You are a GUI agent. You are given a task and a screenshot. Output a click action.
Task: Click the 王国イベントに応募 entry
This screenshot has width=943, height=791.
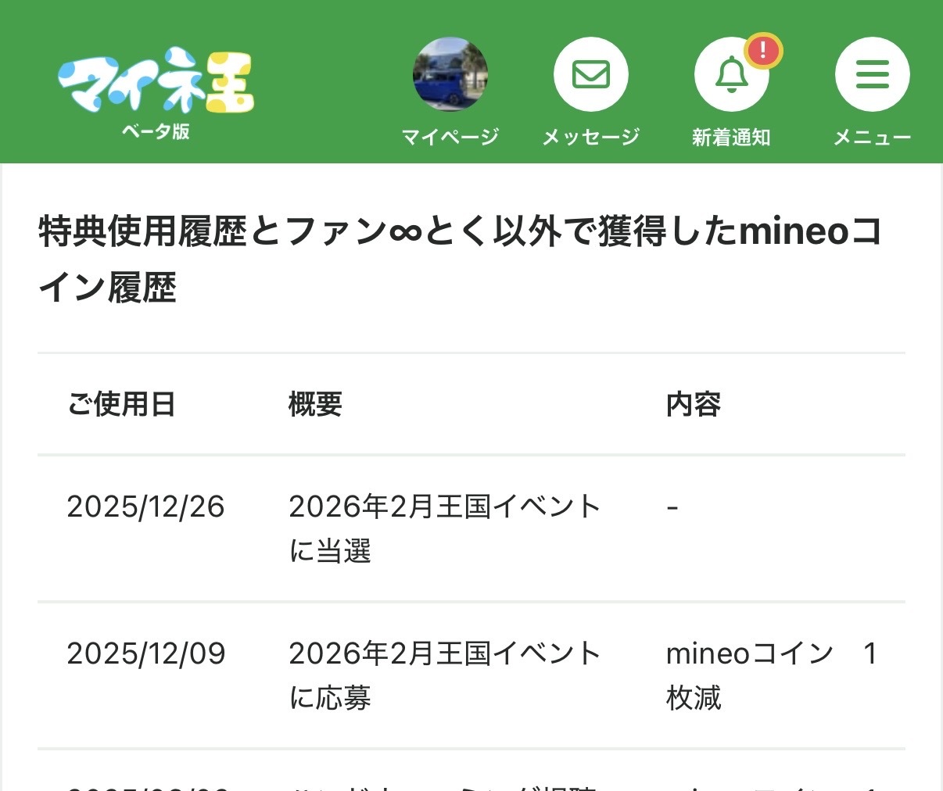[x=444, y=675]
